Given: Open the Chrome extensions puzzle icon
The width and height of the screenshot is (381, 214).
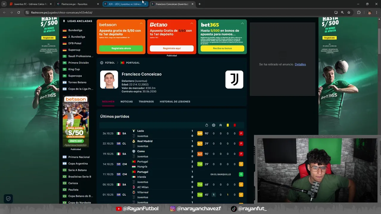Looking at the screenshot, I should coord(359,12).
